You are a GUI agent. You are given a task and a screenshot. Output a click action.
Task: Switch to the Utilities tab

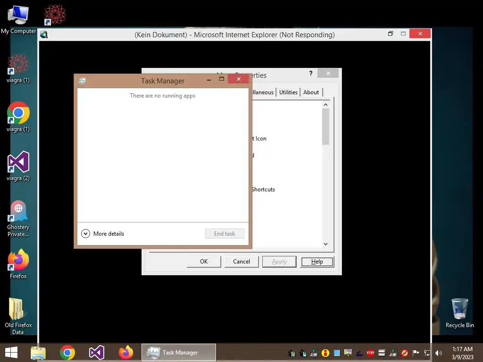[288, 92]
